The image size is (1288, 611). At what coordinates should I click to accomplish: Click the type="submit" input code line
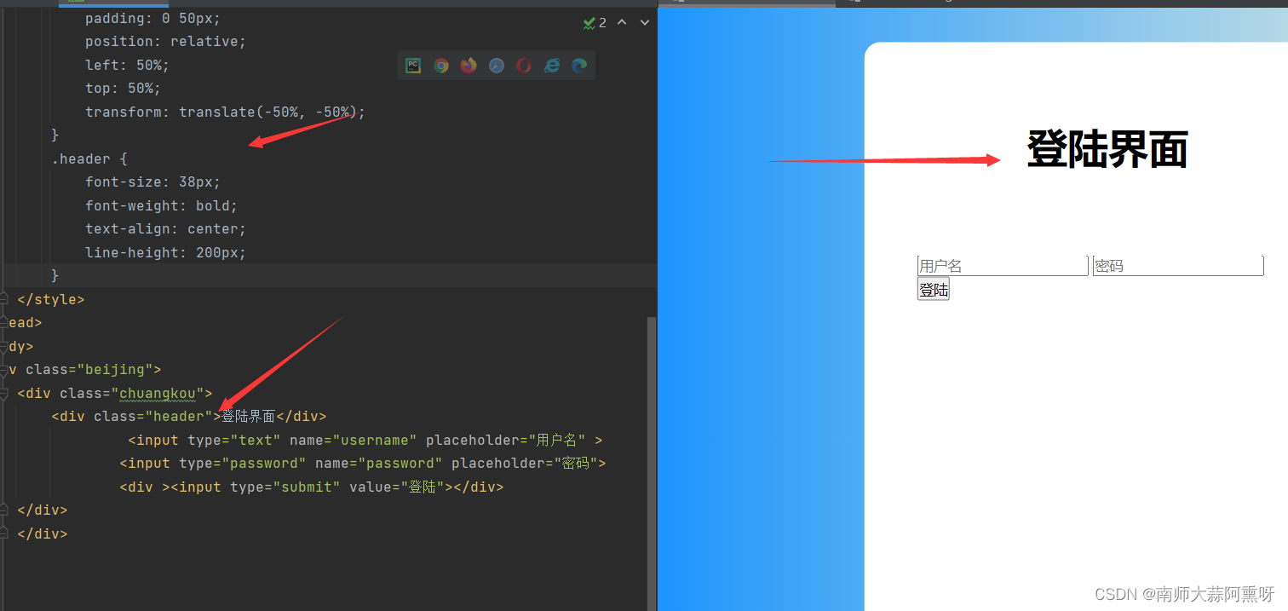(312, 487)
